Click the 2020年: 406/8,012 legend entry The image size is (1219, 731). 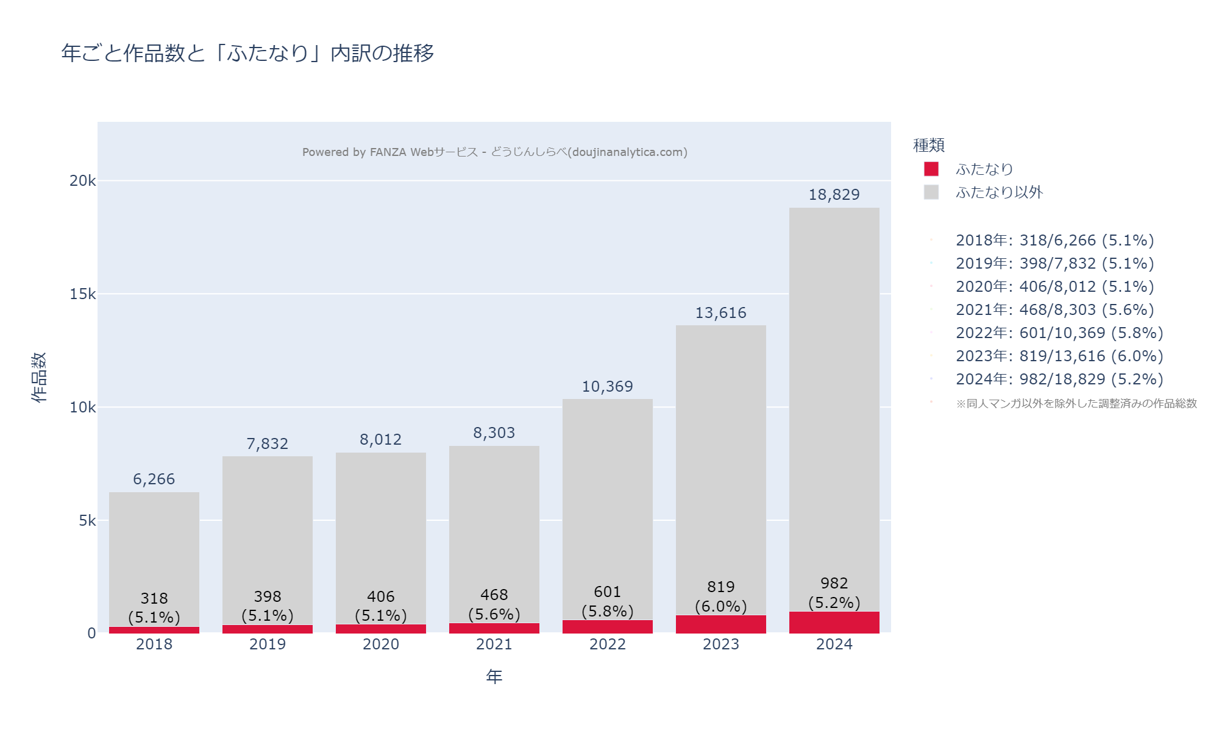[x=1054, y=286]
